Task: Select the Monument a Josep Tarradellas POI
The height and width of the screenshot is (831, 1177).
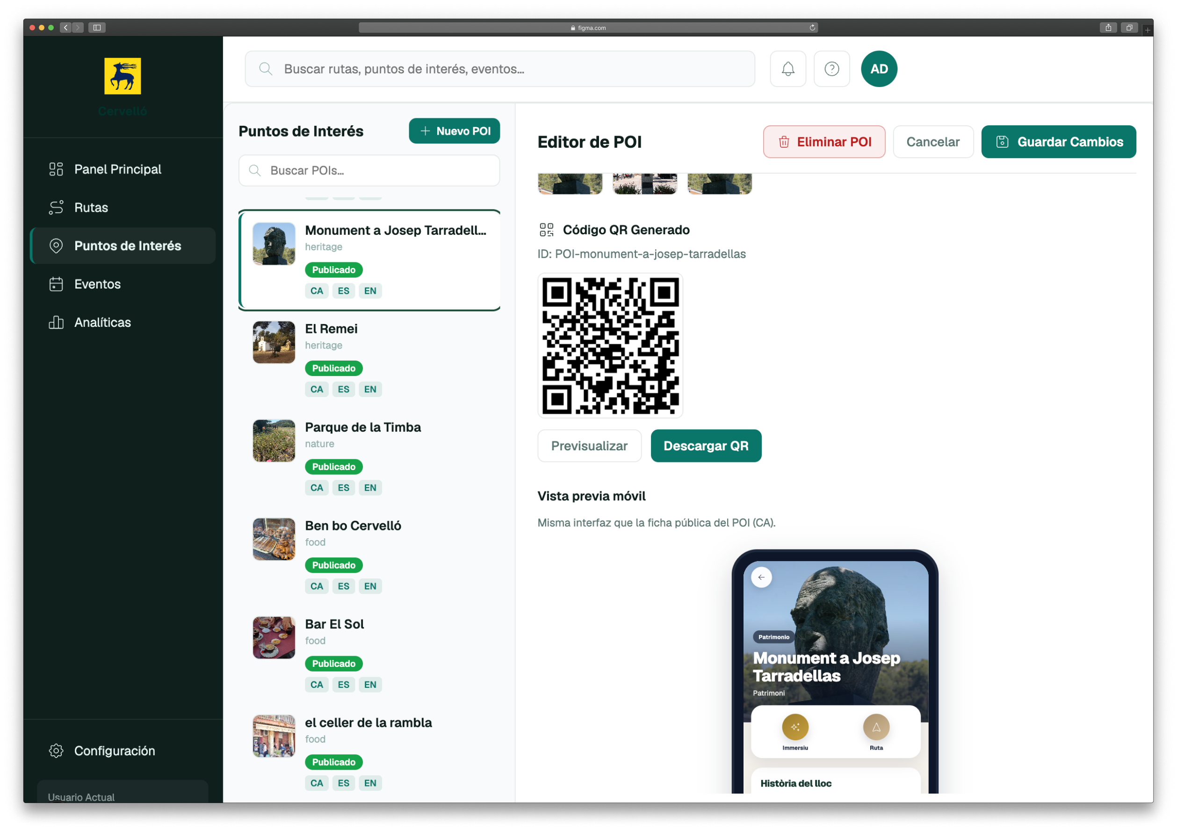Action: pyautogui.click(x=369, y=260)
